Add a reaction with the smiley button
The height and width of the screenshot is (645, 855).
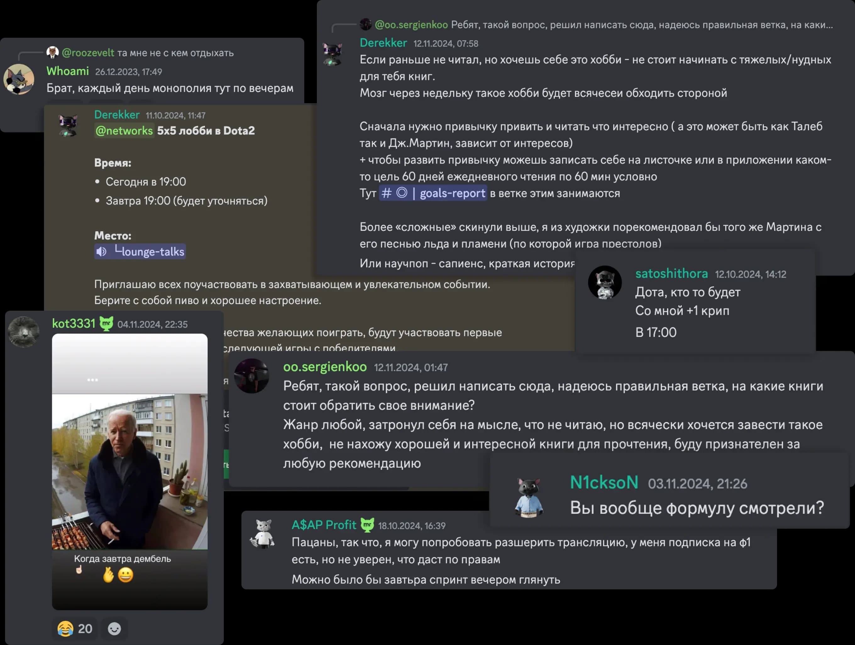pyautogui.click(x=114, y=629)
